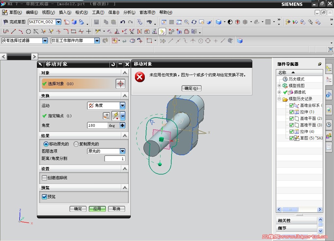Open the 仅在工作部件内部 scope dropdown
This screenshot has height=241, width=334.
(x=97, y=41)
